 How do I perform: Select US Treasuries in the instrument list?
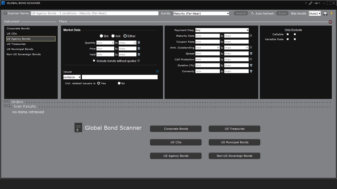16,44
